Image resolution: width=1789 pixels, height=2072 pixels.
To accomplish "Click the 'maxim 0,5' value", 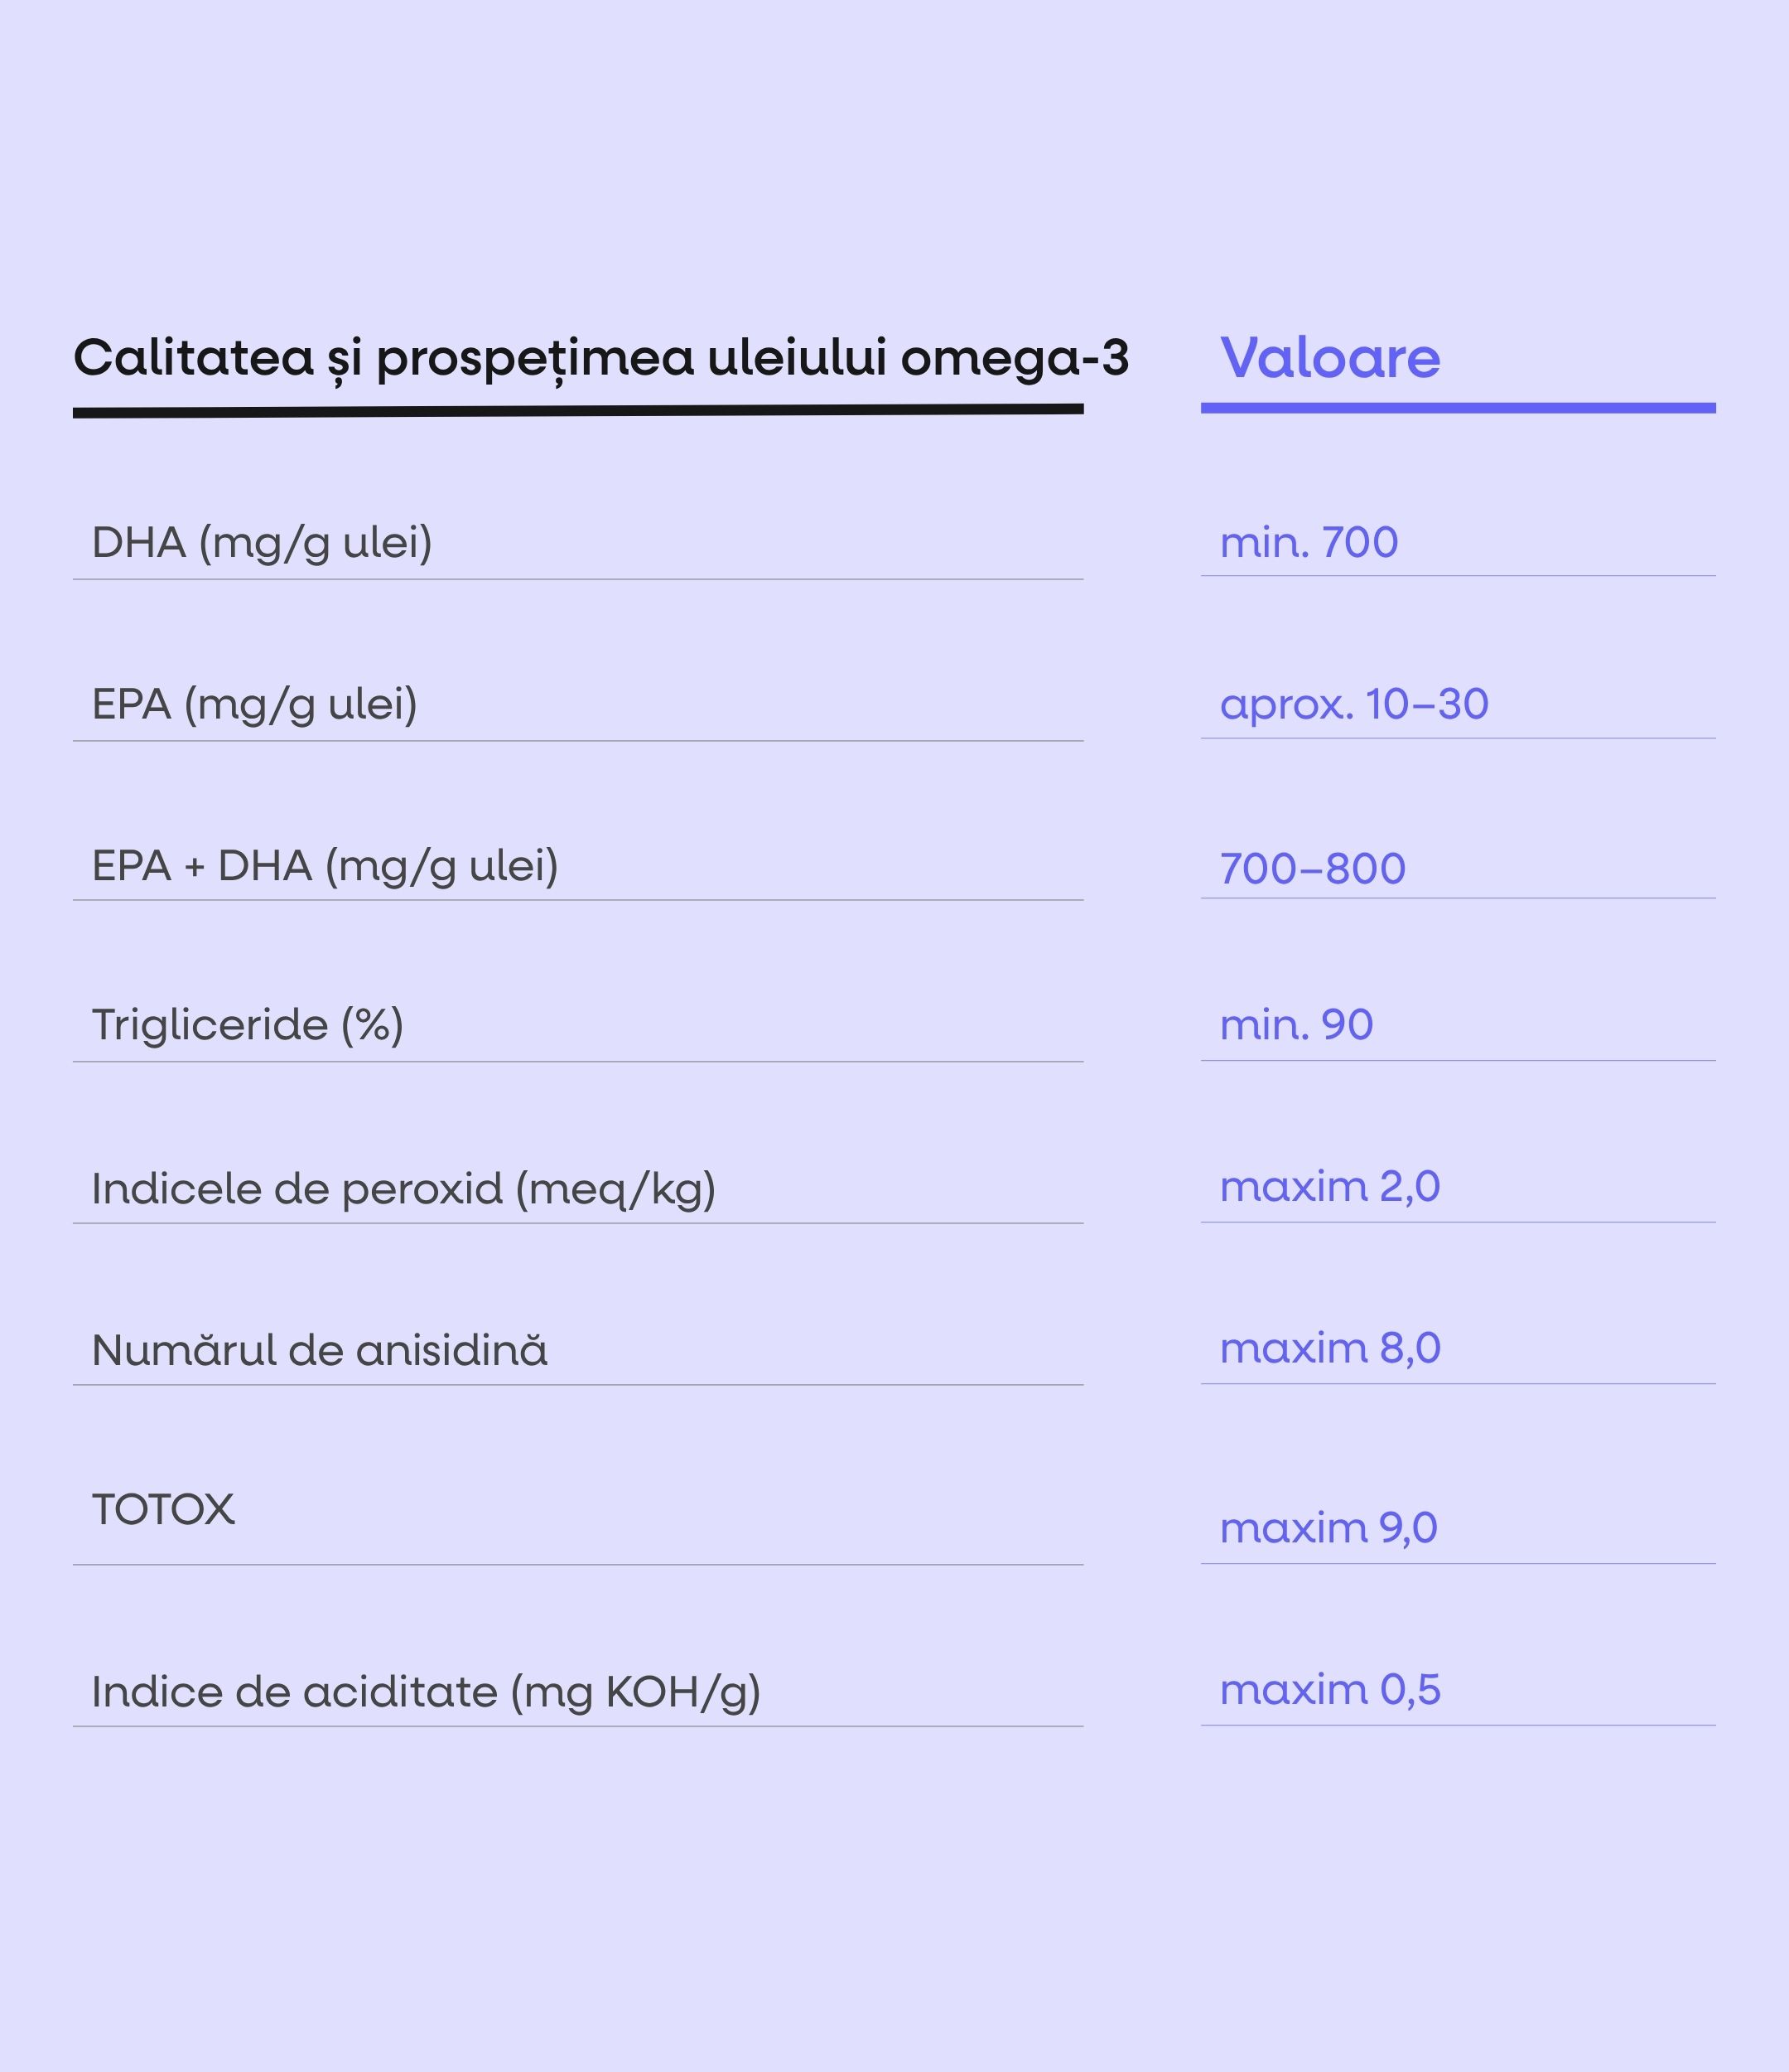I will [1330, 1690].
